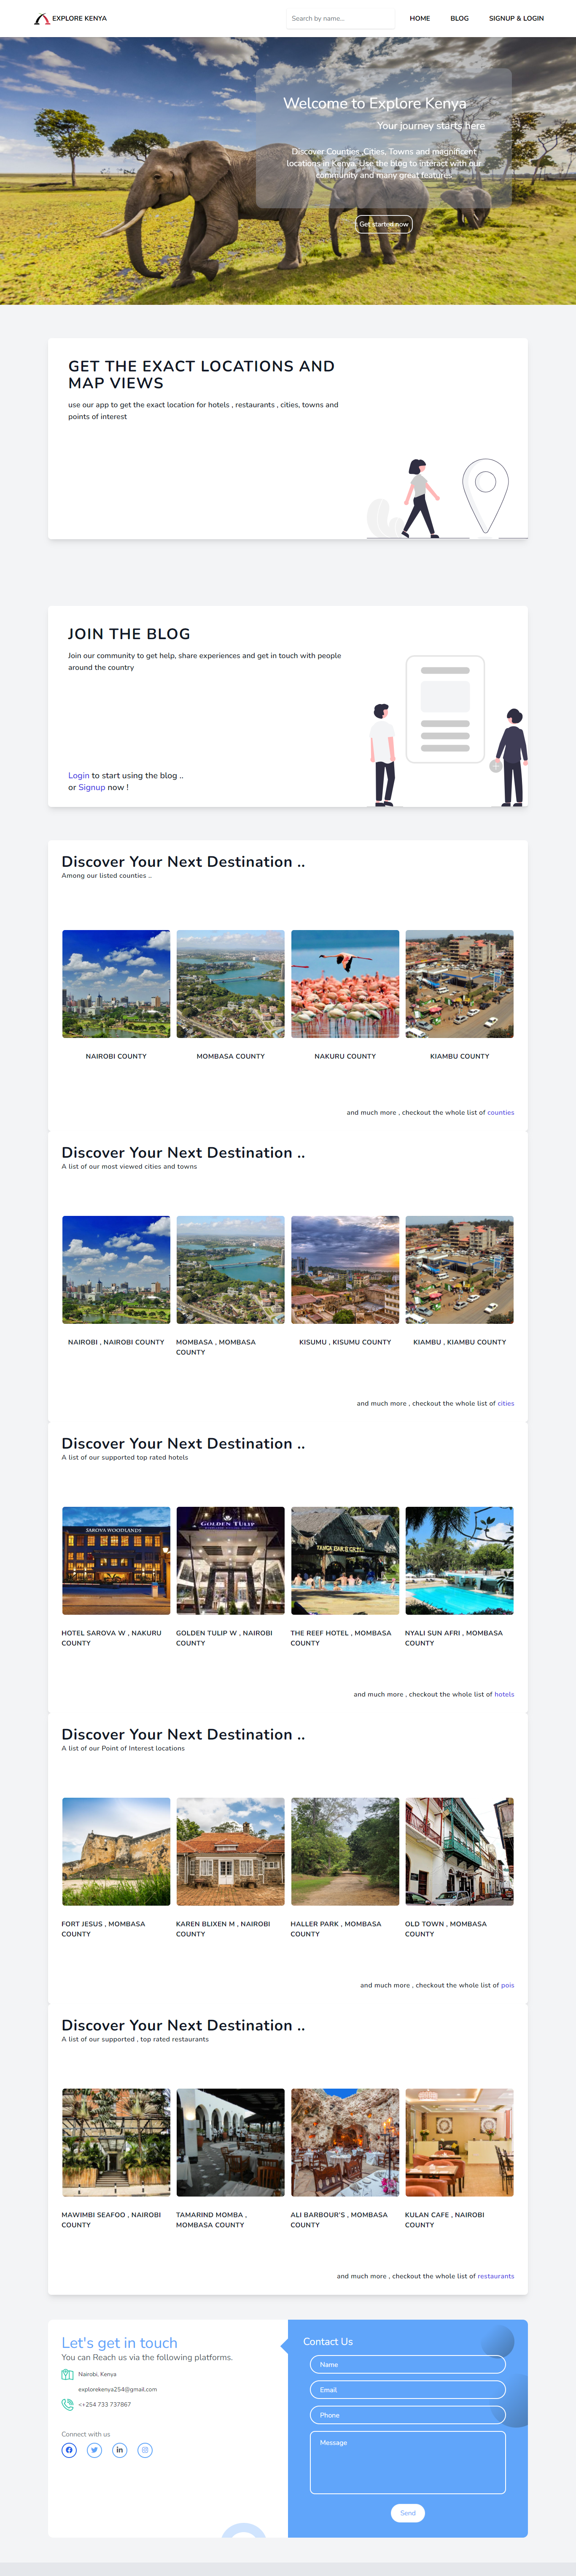Open the whole list of cities link
The height and width of the screenshot is (2576, 576).
tap(506, 1403)
